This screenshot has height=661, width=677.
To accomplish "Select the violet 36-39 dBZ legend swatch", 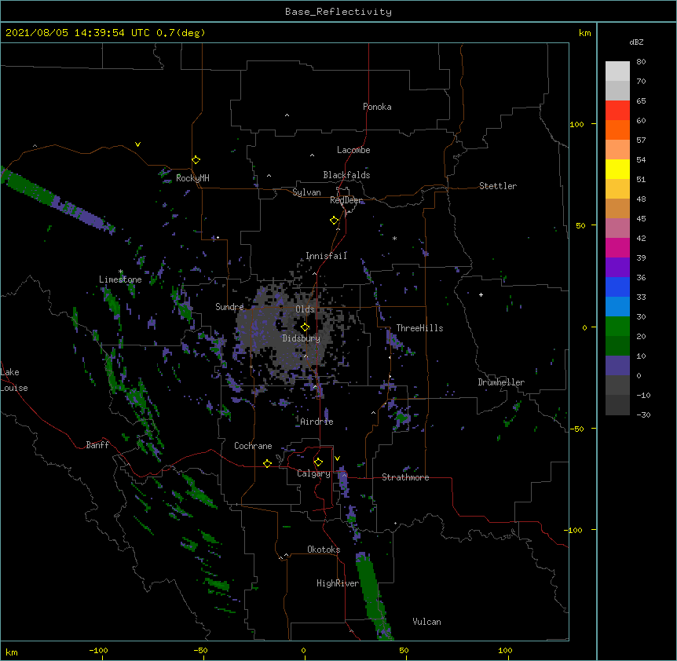I will [617, 267].
